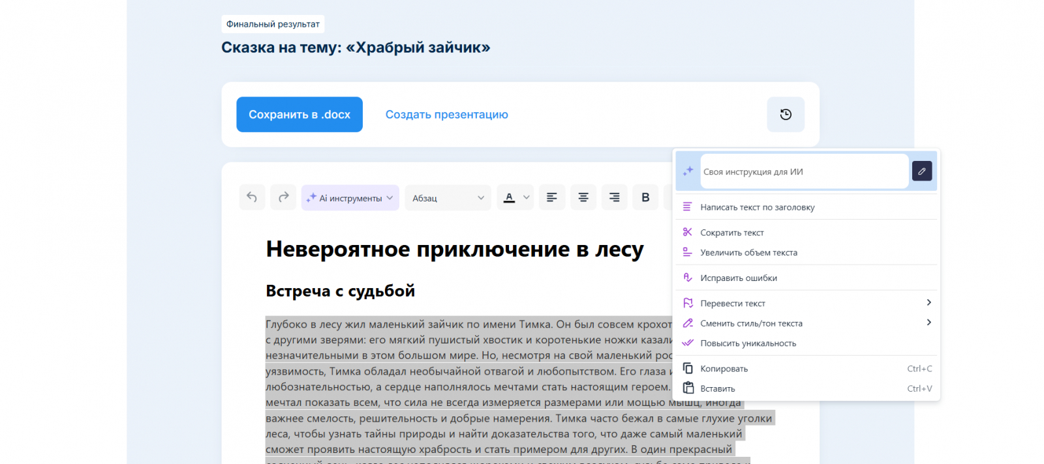Screen dimensions: 1044x464
Task: Toggle bold formatting
Action: click(645, 197)
